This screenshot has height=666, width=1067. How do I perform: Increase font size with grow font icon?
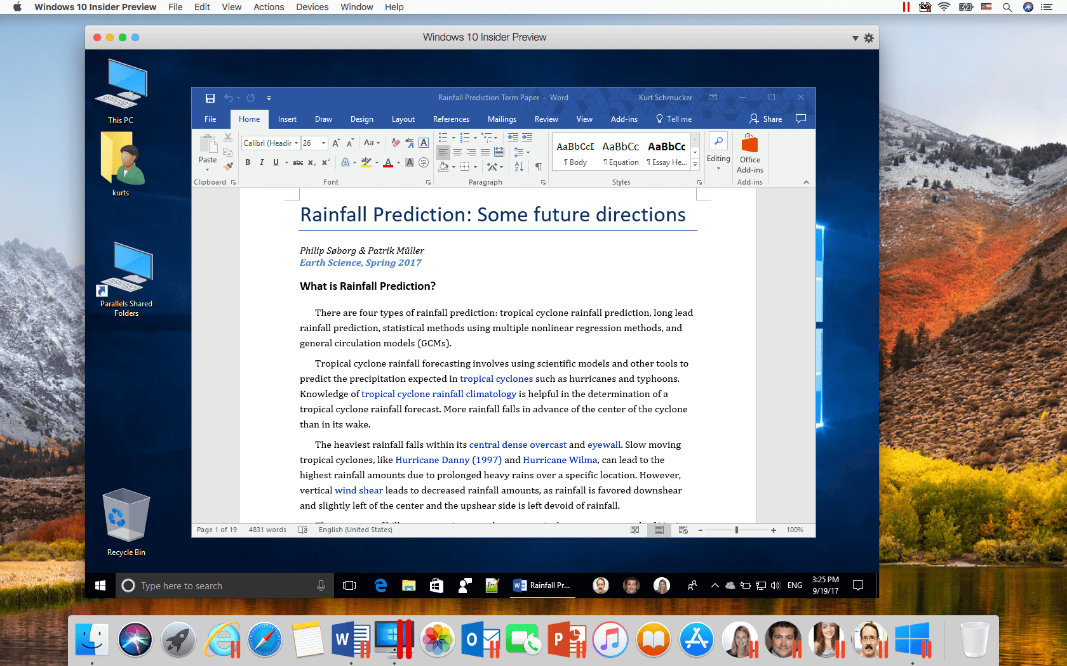(x=336, y=143)
